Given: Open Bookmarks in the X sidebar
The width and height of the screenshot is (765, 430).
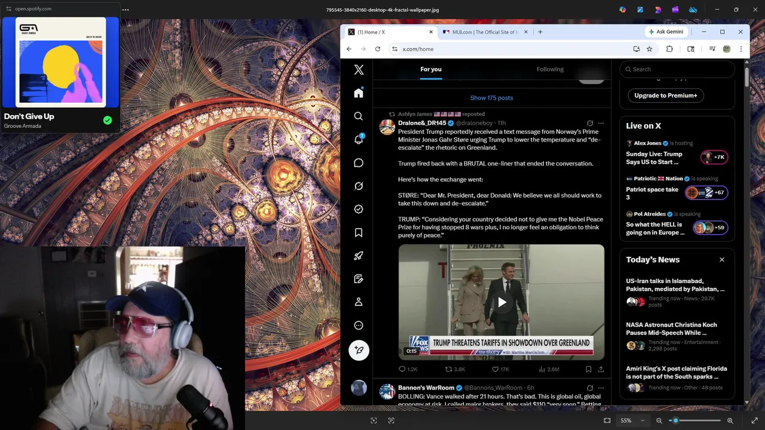Looking at the screenshot, I should 359,232.
